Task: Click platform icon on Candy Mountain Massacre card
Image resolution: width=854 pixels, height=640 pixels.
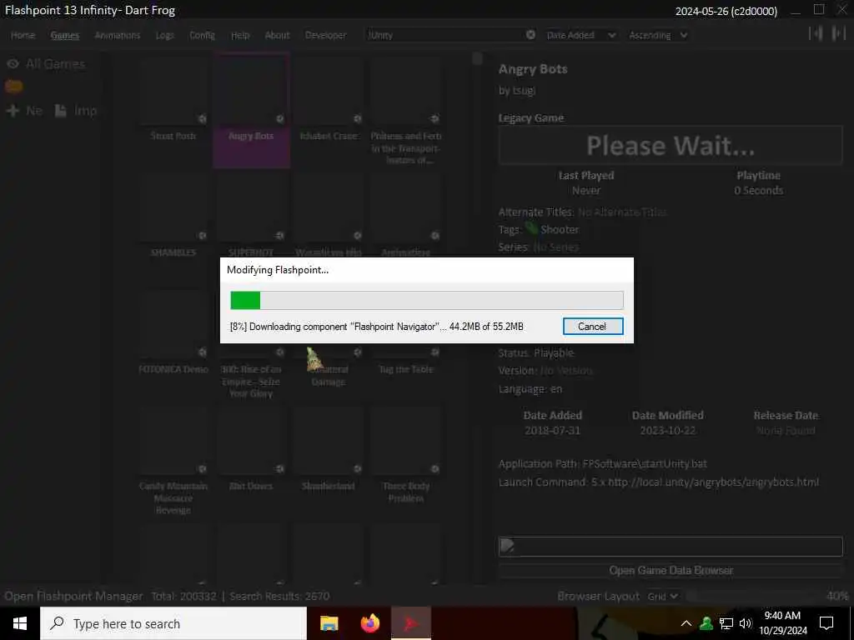Action: [202, 468]
